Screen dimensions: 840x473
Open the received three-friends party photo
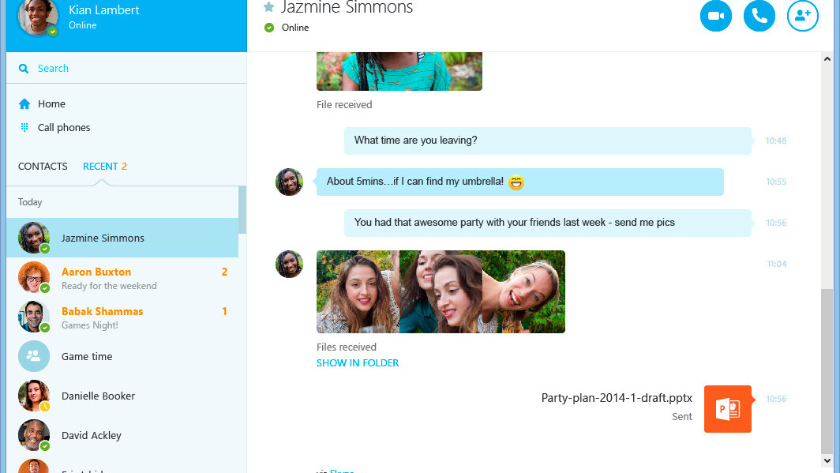coord(441,291)
